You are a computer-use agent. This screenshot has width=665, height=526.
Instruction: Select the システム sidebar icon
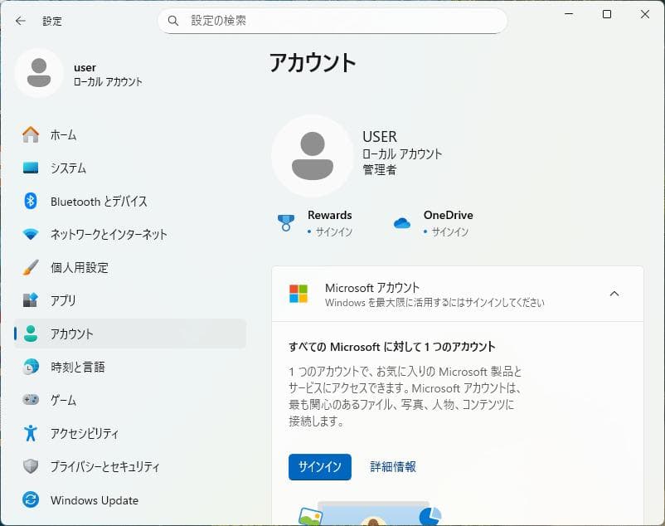[30, 168]
